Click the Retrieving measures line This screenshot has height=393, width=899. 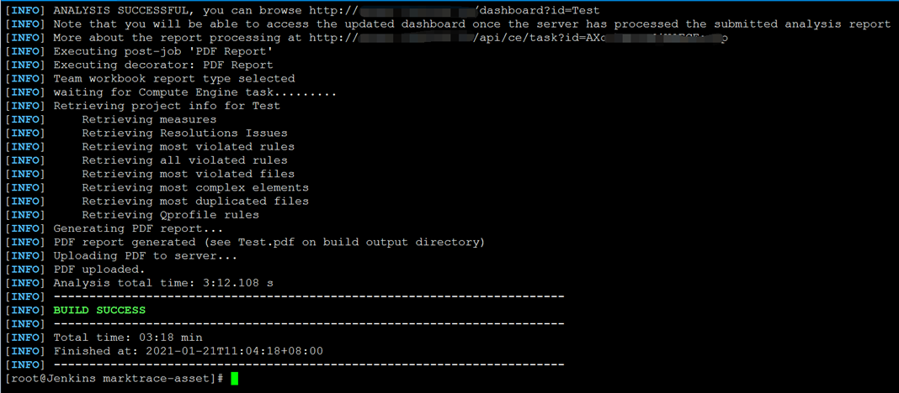149,119
